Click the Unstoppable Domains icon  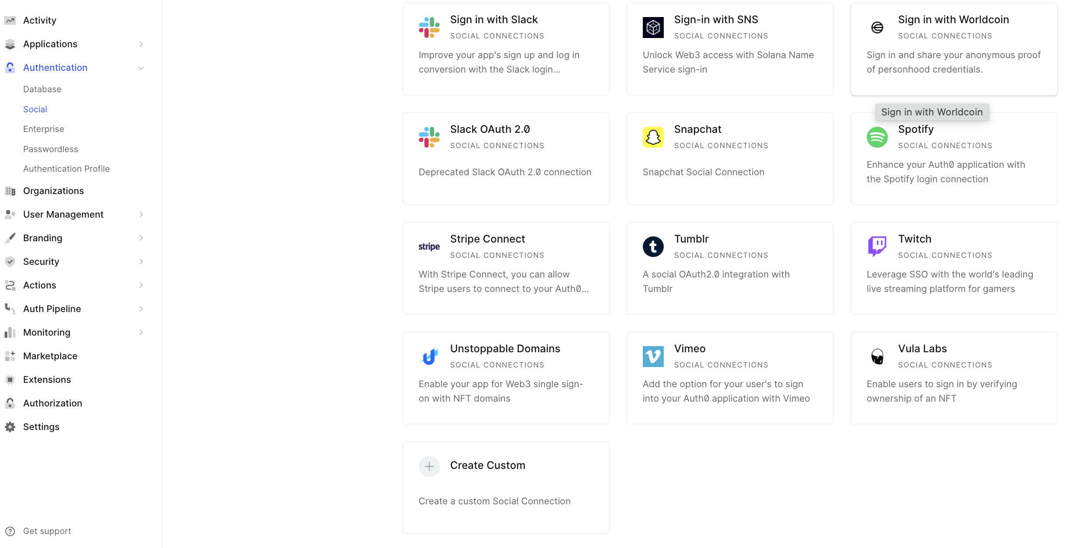point(429,356)
